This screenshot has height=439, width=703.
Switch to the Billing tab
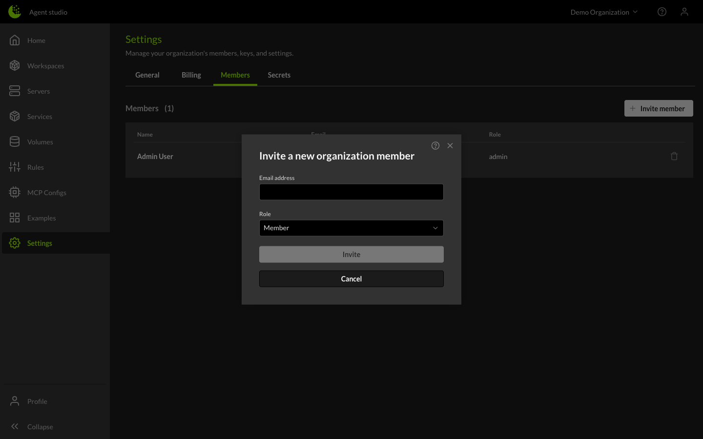[x=191, y=75]
